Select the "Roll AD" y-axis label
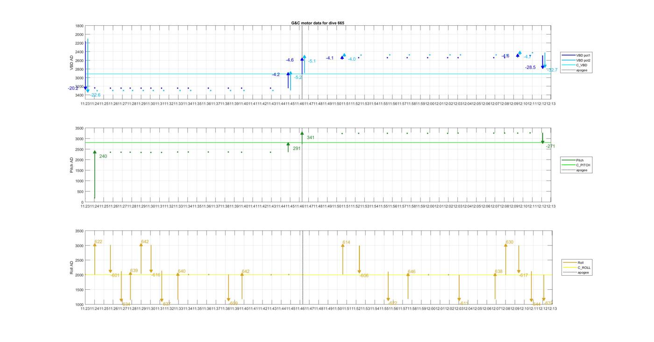The height and width of the screenshot is (342, 654). (x=71, y=267)
